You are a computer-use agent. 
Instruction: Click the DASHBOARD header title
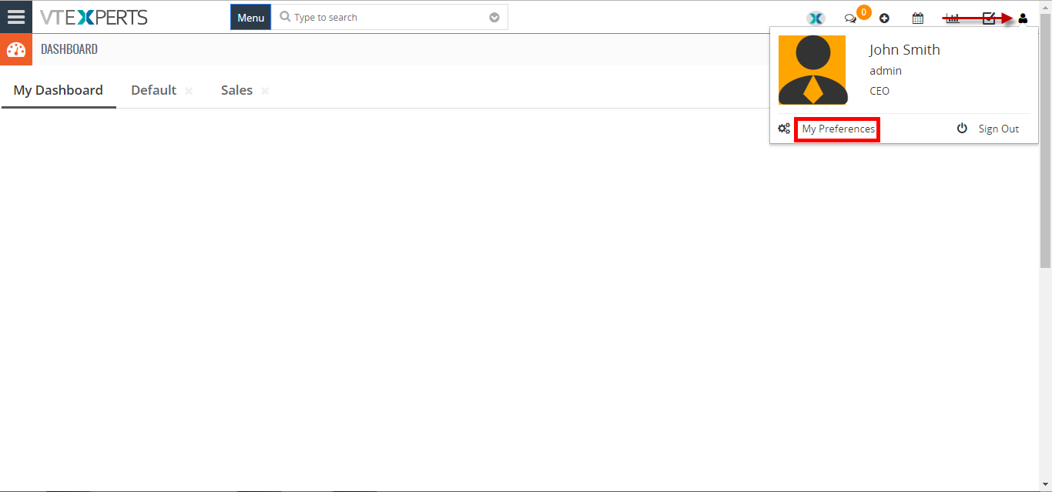[x=69, y=49]
